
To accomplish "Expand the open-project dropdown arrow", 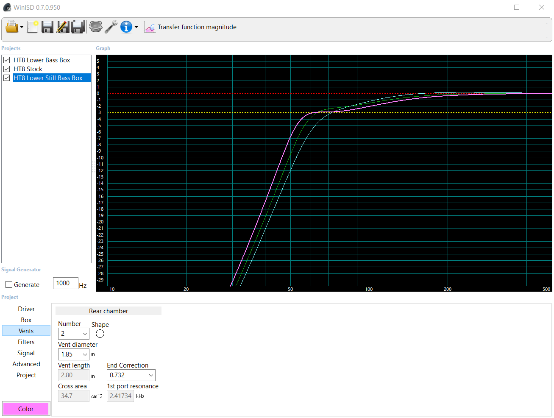I will click(x=22, y=27).
